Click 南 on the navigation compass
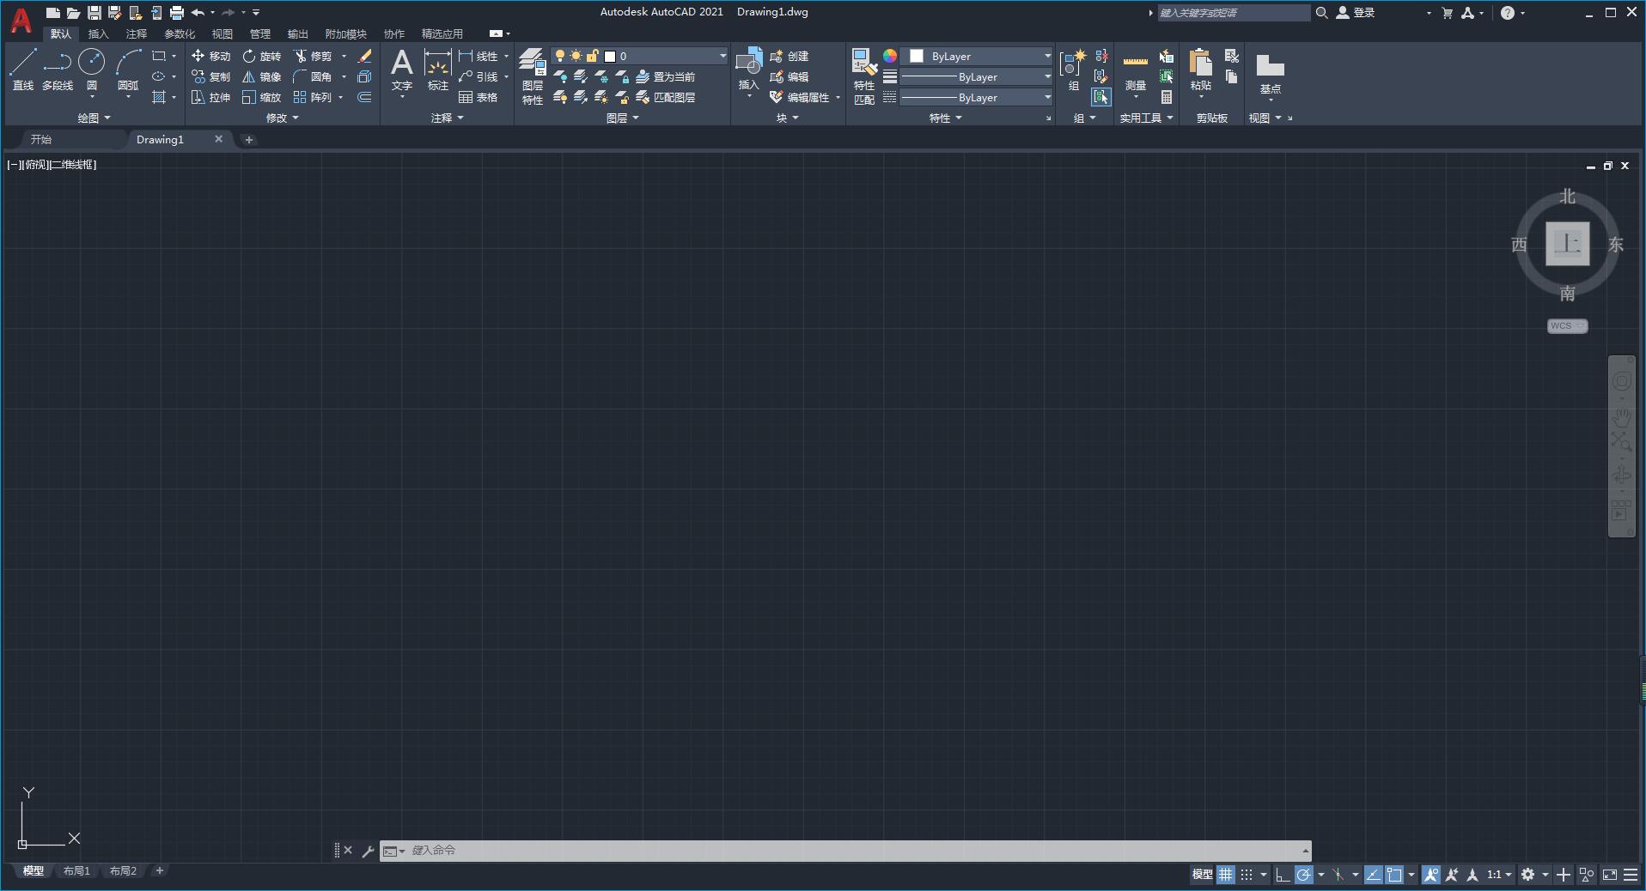 tap(1567, 294)
